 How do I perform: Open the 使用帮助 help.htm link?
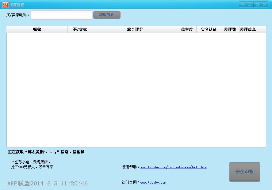click(173, 167)
